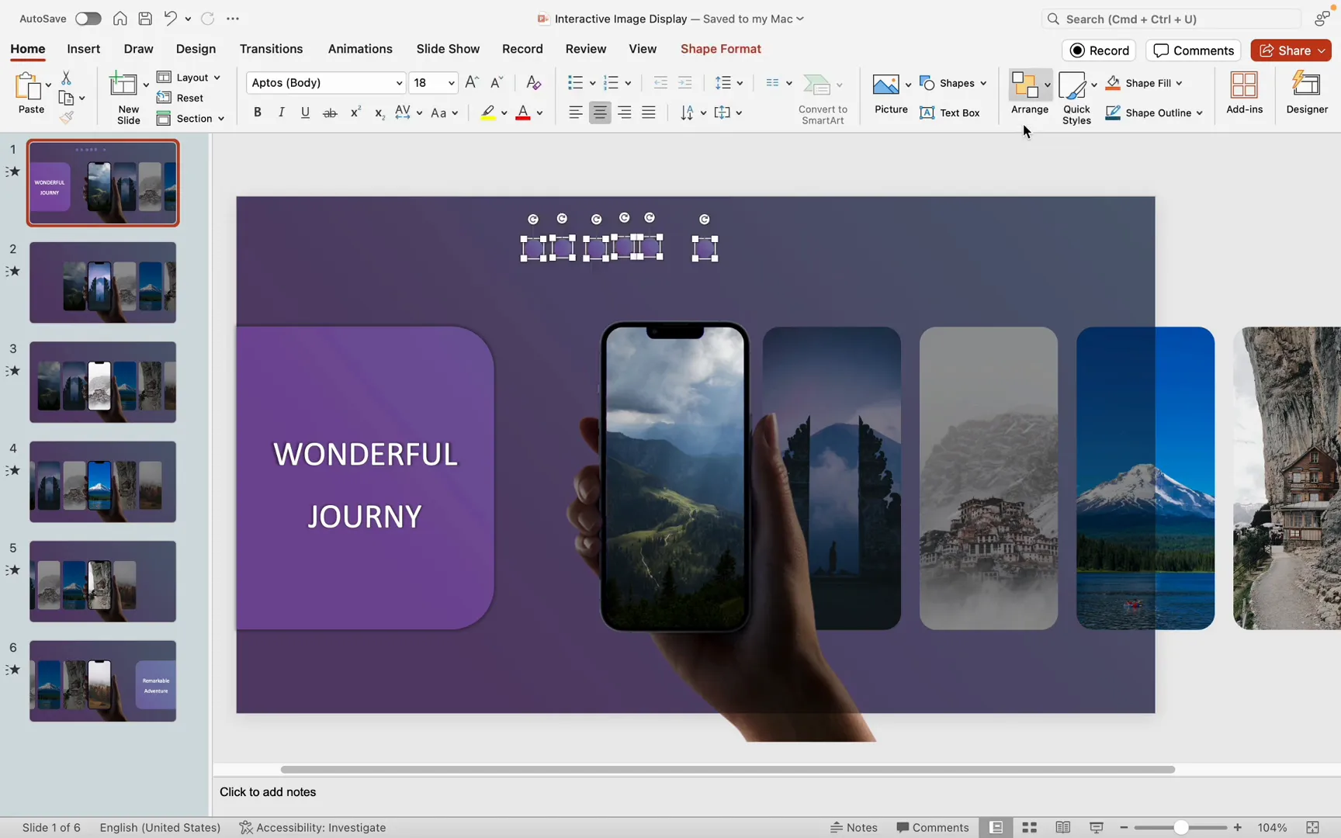This screenshot has width=1341, height=838.
Task: Switch to Normal view in status bar
Action: point(996,828)
